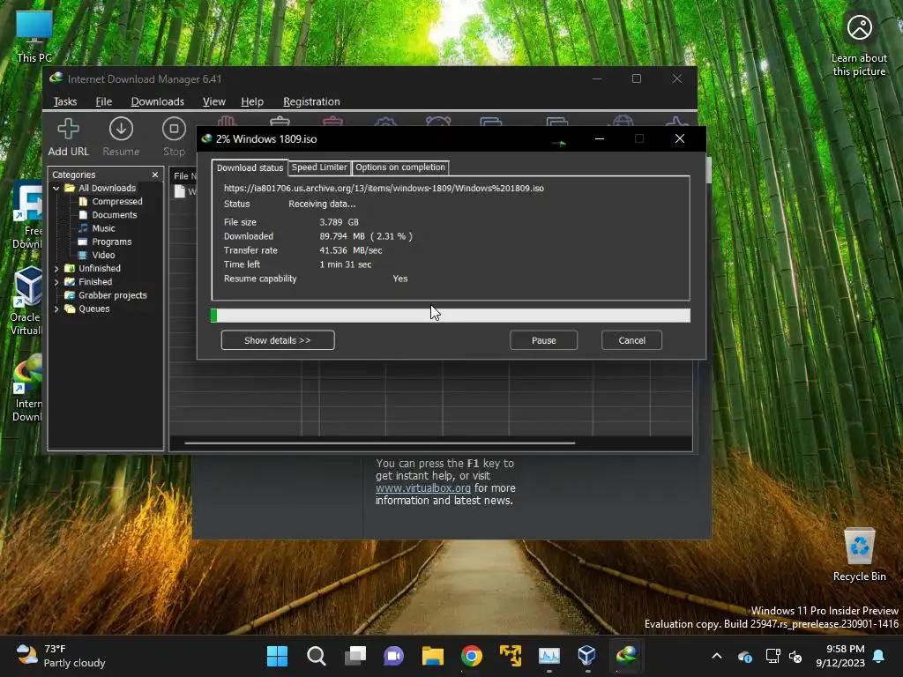Open taskbar Search
The width and height of the screenshot is (903, 677).
pyautogui.click(x=317, y=656)
